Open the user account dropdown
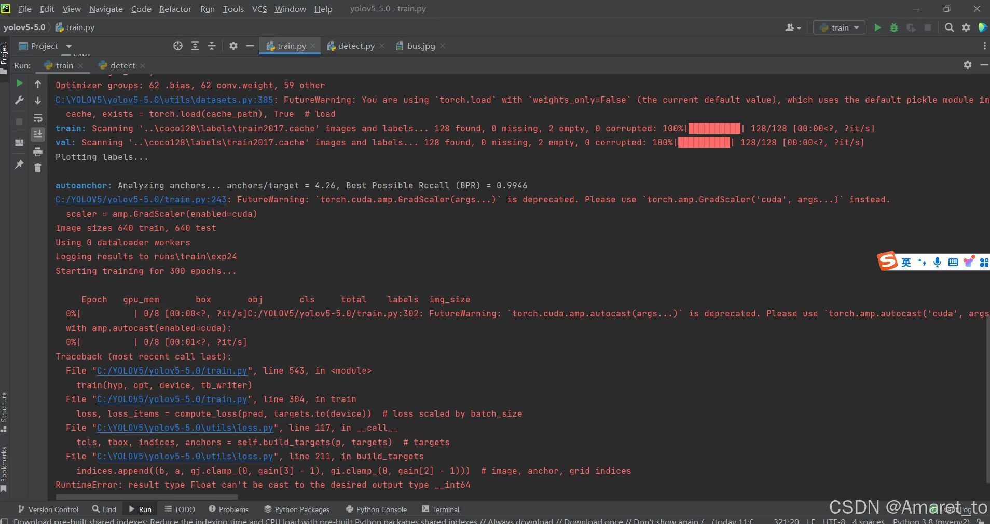Viewport: 990px width, 524px height. (793, 27)
